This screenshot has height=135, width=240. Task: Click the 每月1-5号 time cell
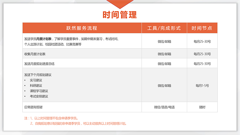coord(202,86)
